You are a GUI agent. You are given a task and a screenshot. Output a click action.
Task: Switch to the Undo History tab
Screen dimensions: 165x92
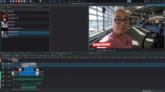[x=28, y=53]
